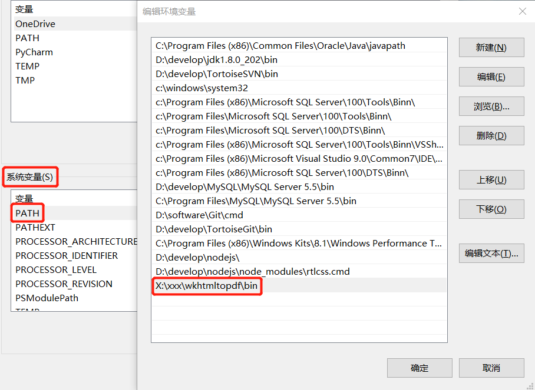
Task: Select the rtlcss.cmd path entry
Action: [299, 271]
